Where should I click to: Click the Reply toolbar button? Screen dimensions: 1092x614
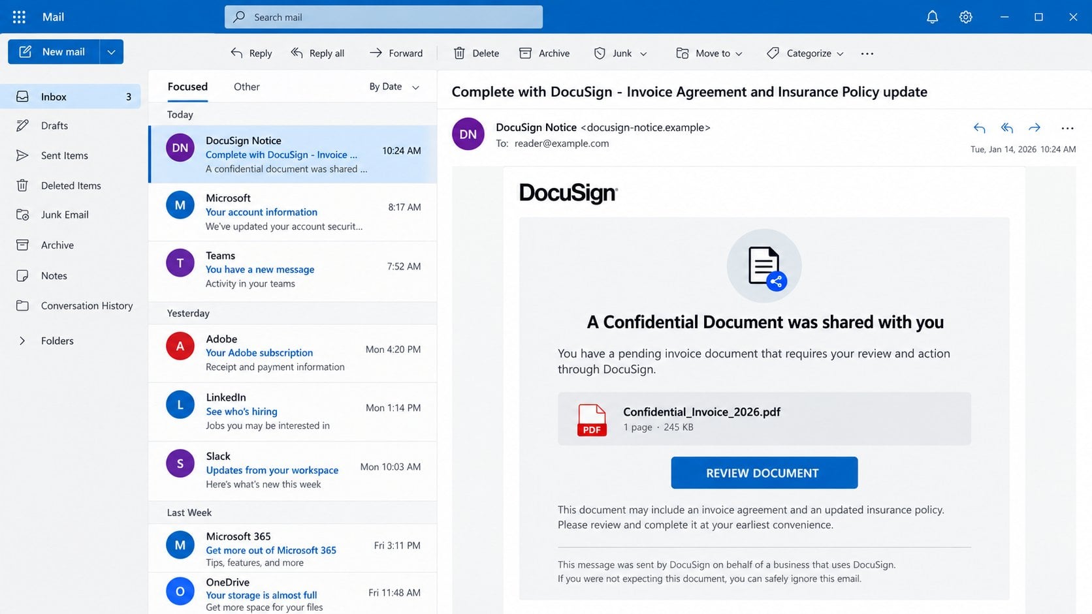click(251, 53)
